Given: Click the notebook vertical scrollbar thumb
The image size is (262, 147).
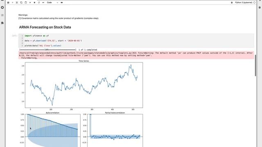Looking at the screenshot, I should 255,65.
